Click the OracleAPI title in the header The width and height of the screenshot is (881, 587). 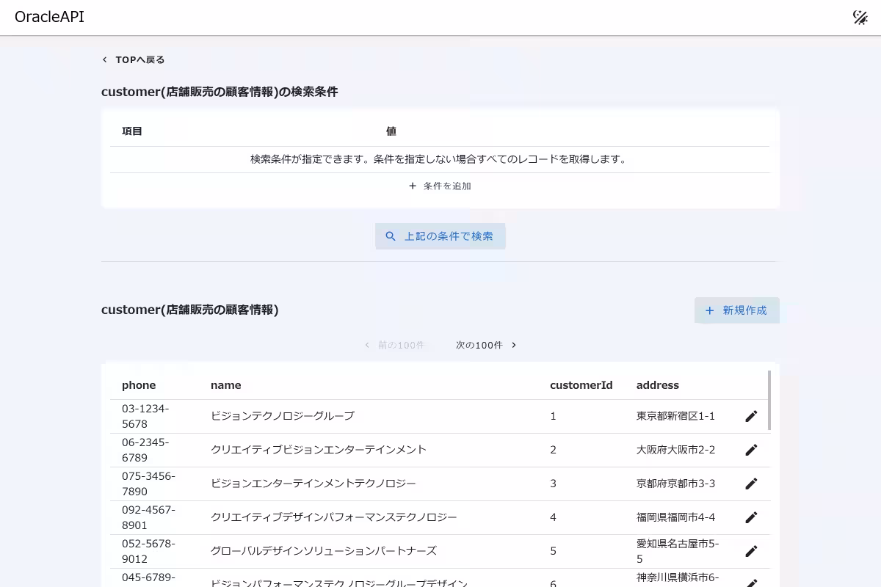(49, 17)
